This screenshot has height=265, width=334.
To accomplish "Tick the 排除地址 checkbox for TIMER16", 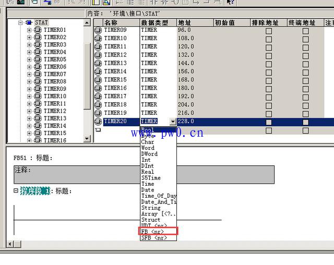I will 269,89.
